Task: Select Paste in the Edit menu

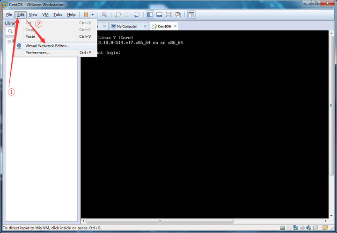Action: (x=56, y=36)
